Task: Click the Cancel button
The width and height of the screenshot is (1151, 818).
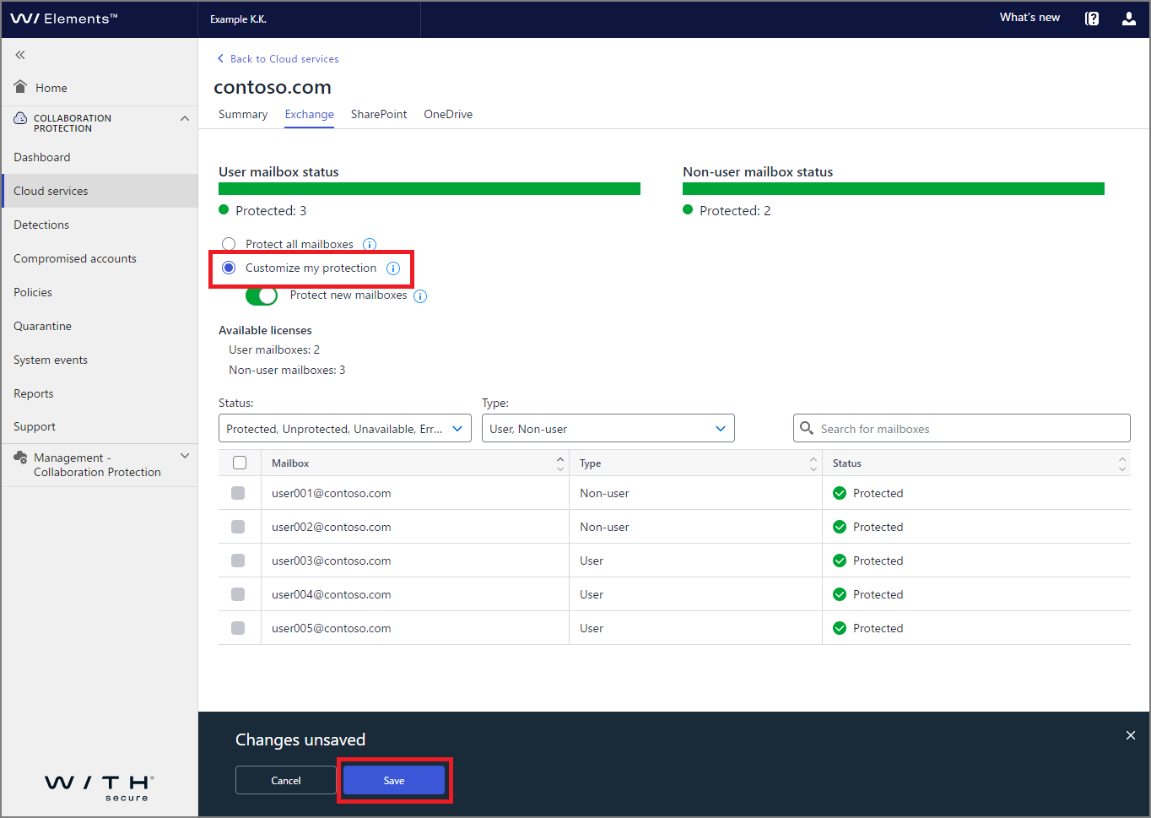Action: click(286, 780)
